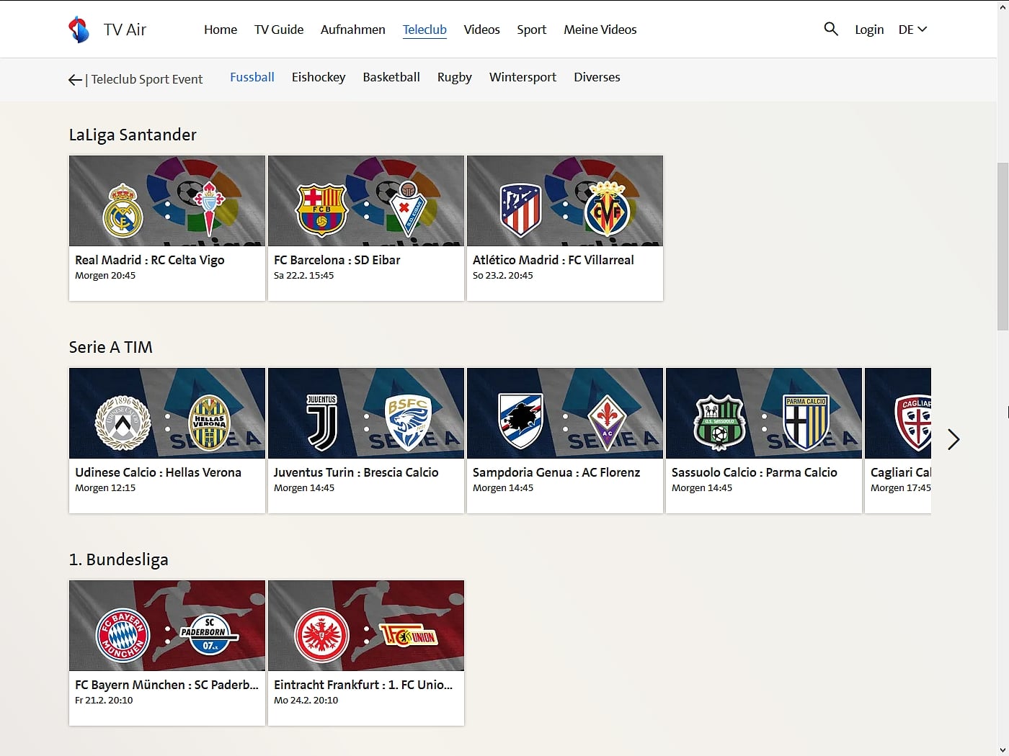Open Udinese Calcio vs Hellas Verona thumbnail

[167, 413]
